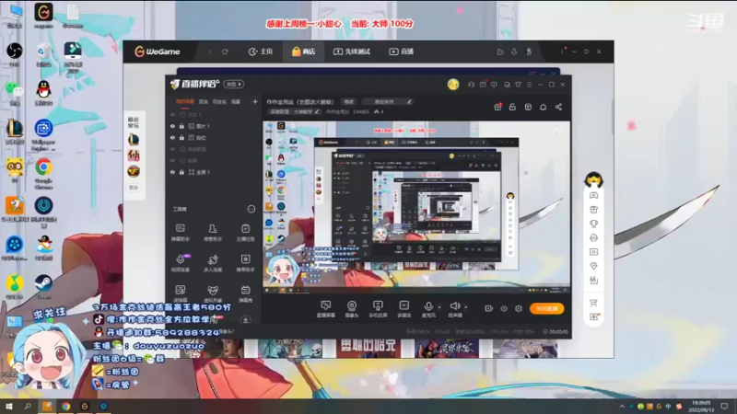Select the first scene tab

point(185,101)
